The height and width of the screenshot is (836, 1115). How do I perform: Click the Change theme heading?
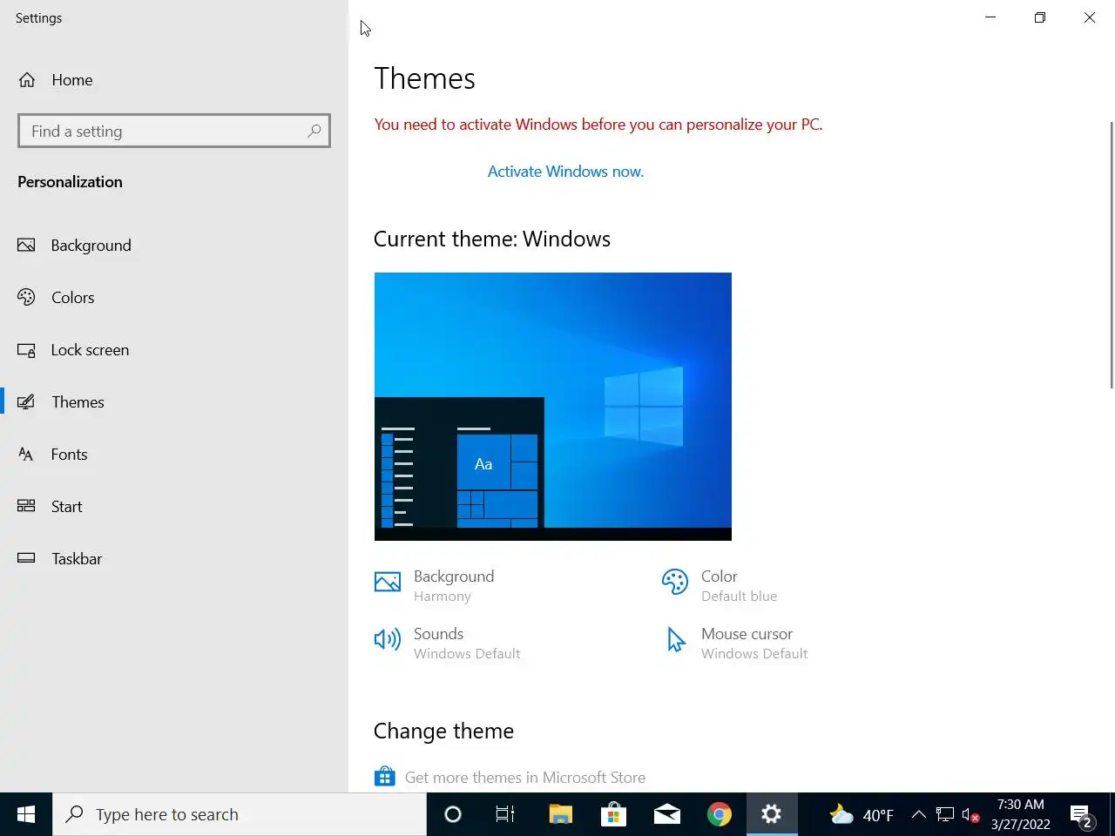coord(443,731)
